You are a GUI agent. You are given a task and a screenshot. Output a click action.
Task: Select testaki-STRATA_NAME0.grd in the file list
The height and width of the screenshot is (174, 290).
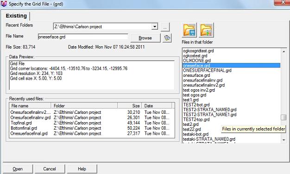(209, 139)
